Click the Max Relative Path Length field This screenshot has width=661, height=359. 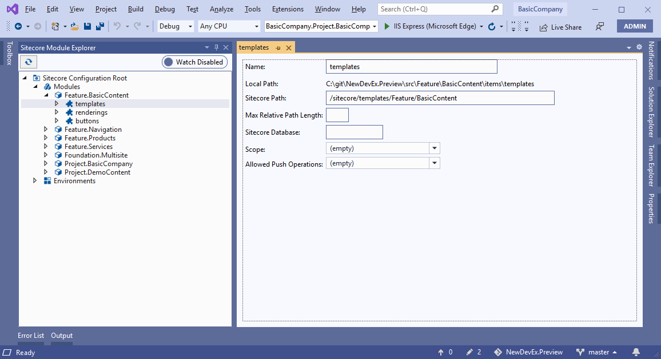[337, 115]
